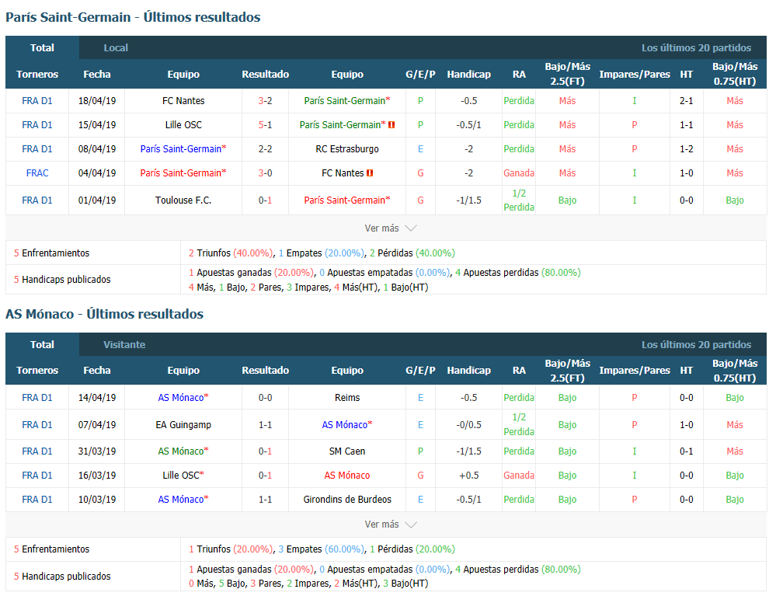Open the 3-2 result of Nantes match
The height and width of the screenshot is (596, 776).
click(x=265, y=101)
